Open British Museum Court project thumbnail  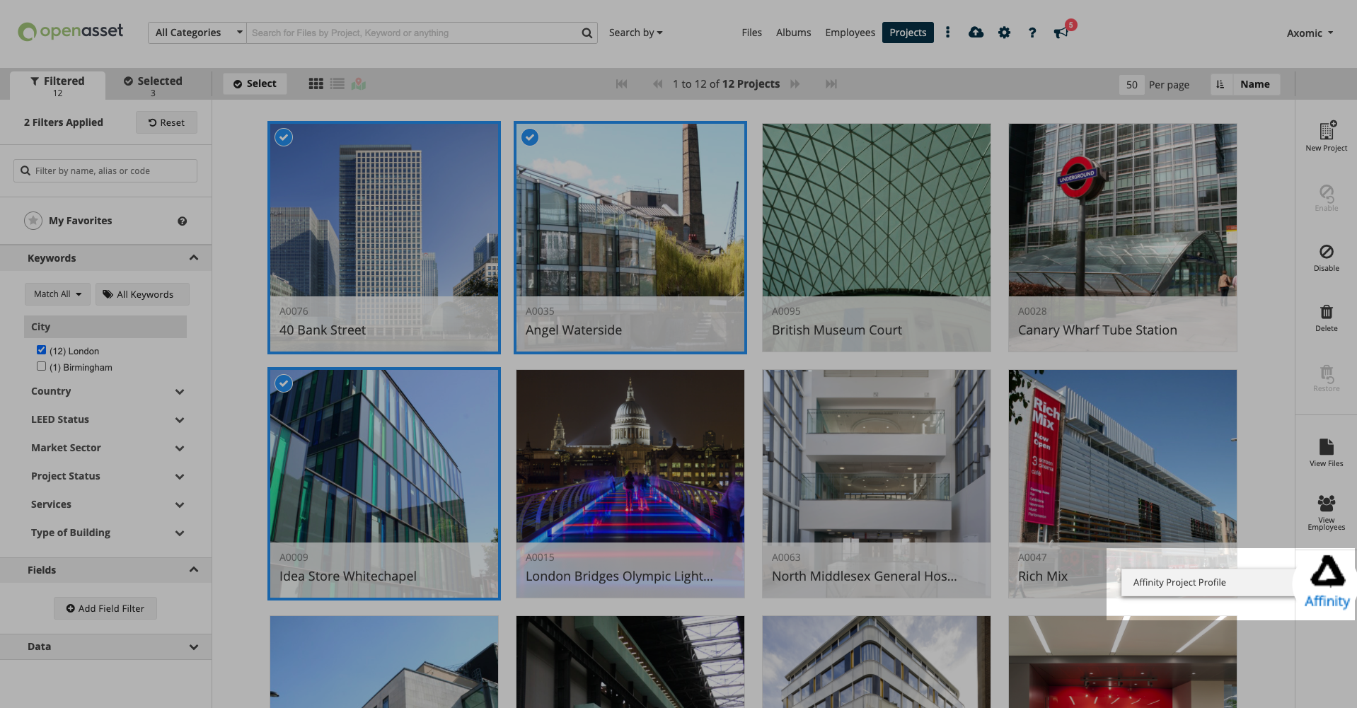pyautogui.click(x=877, y=238)
